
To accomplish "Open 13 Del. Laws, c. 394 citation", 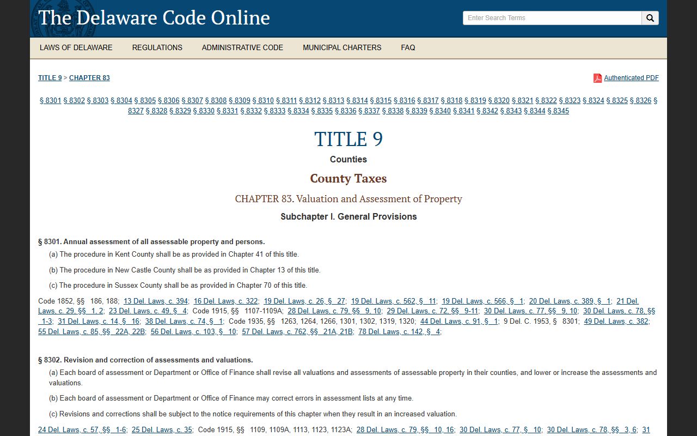I will click(x=156, y=301).
